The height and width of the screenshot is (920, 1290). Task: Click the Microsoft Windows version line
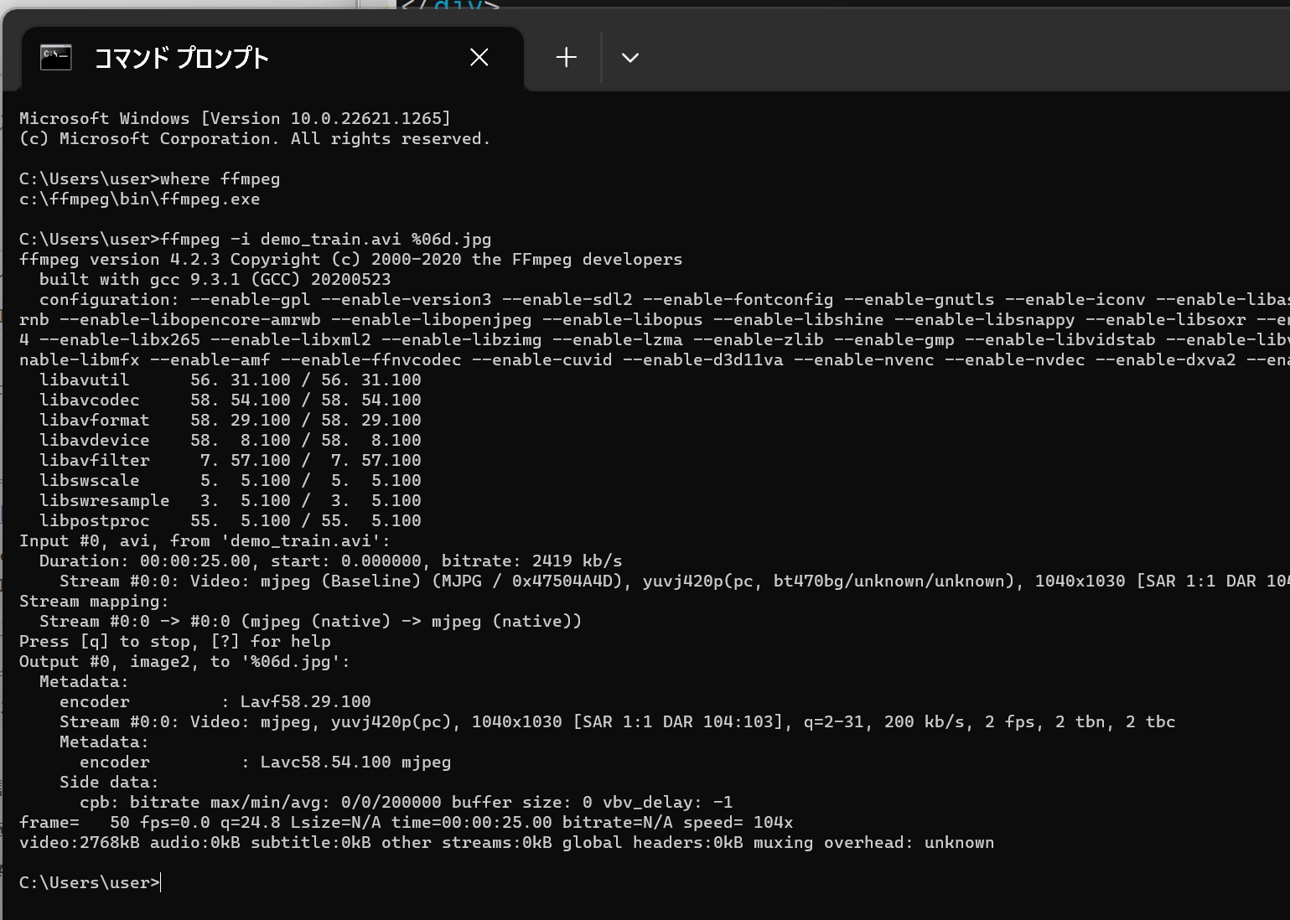pos(235,119)
